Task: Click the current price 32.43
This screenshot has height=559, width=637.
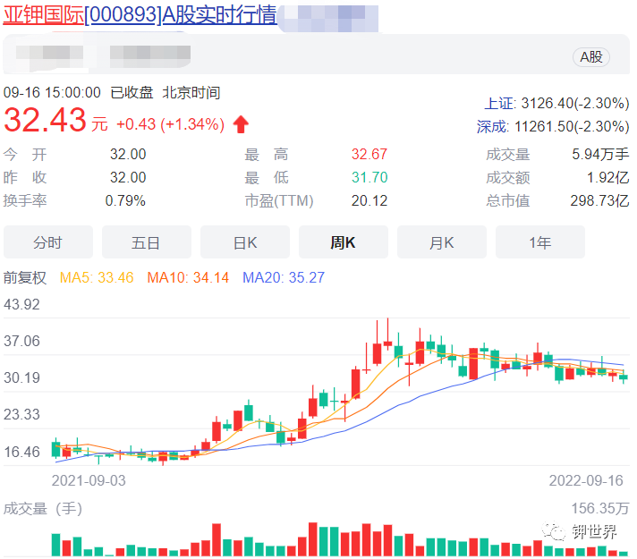Action: pos(45,120)
